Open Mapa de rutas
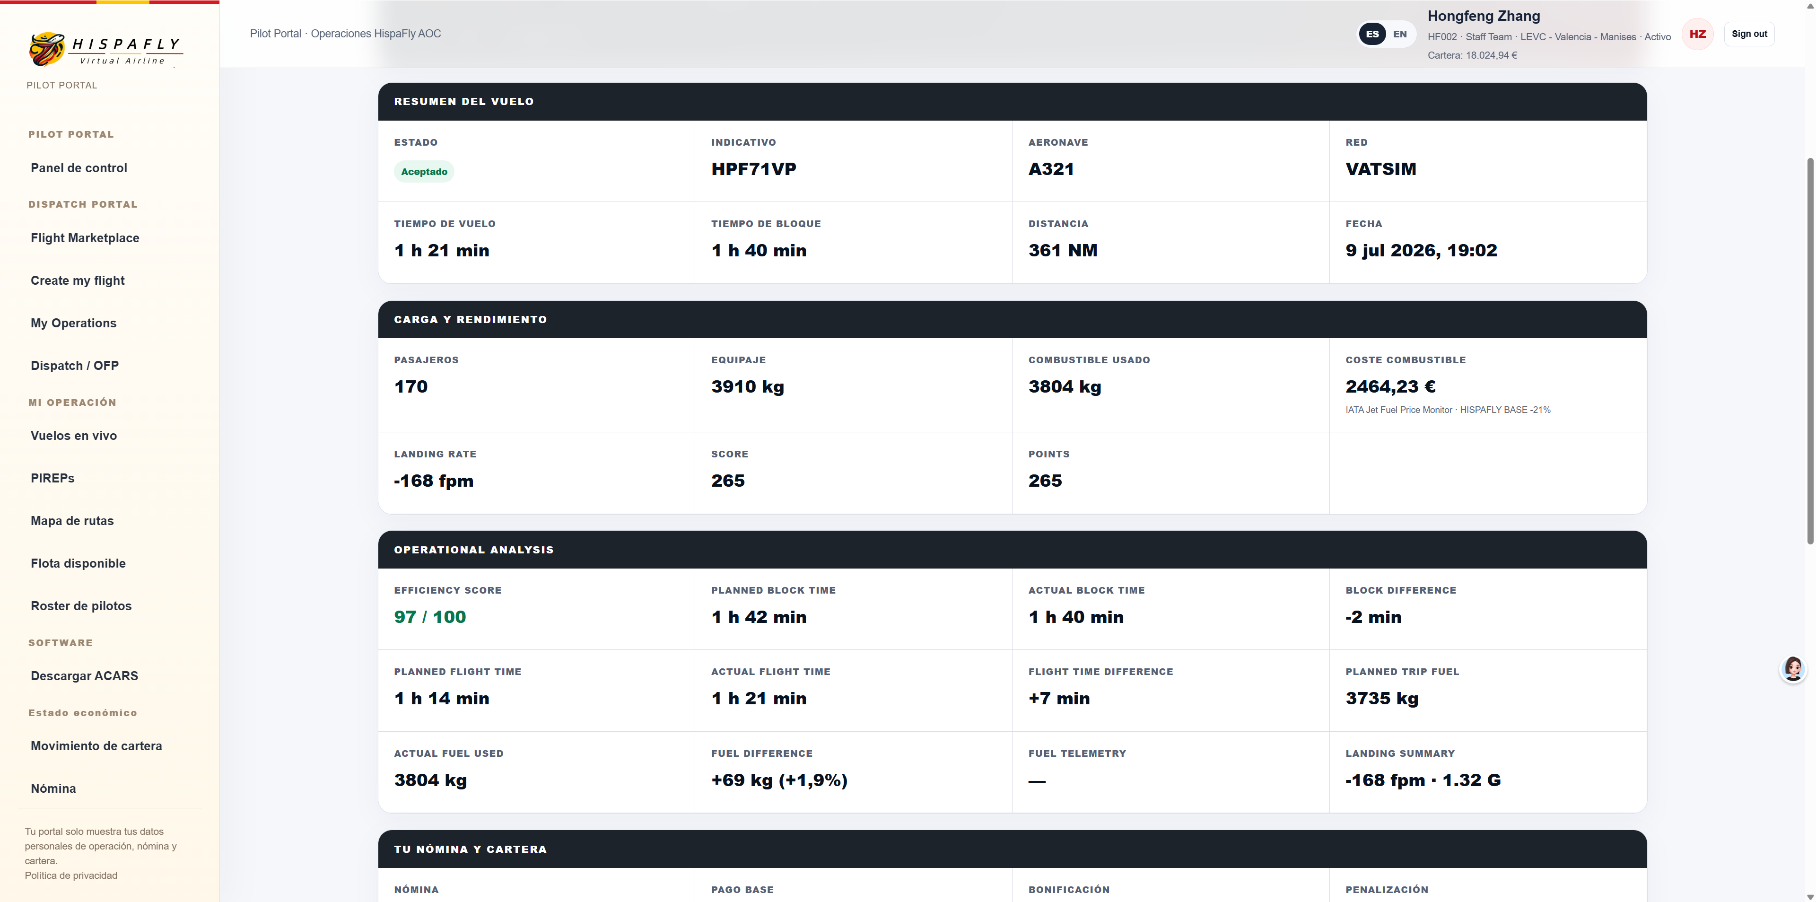 (x=72, y=520)
